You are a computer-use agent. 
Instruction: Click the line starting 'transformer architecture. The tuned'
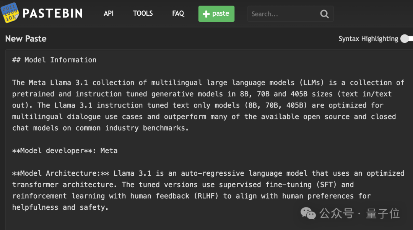[x=183, y=185]
